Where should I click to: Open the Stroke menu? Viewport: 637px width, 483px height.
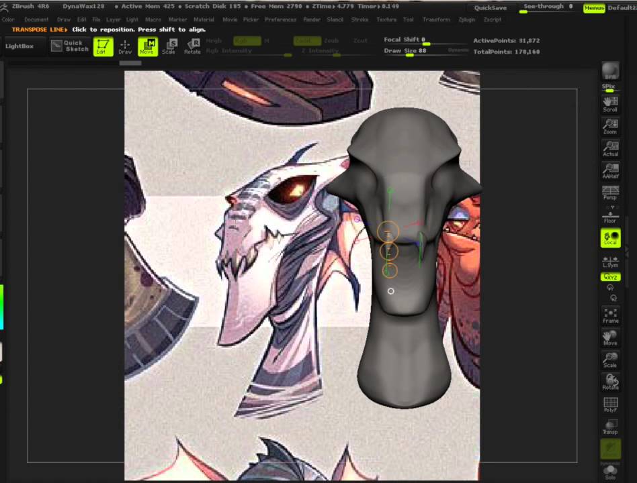[x=359, y=19]
